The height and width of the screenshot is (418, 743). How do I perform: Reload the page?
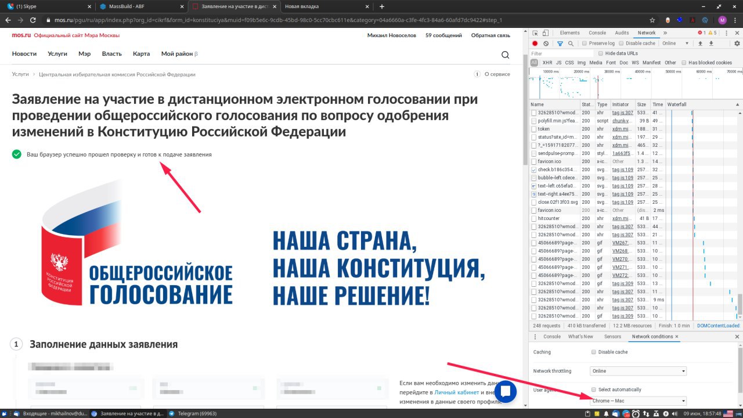[x=34, y=20]
